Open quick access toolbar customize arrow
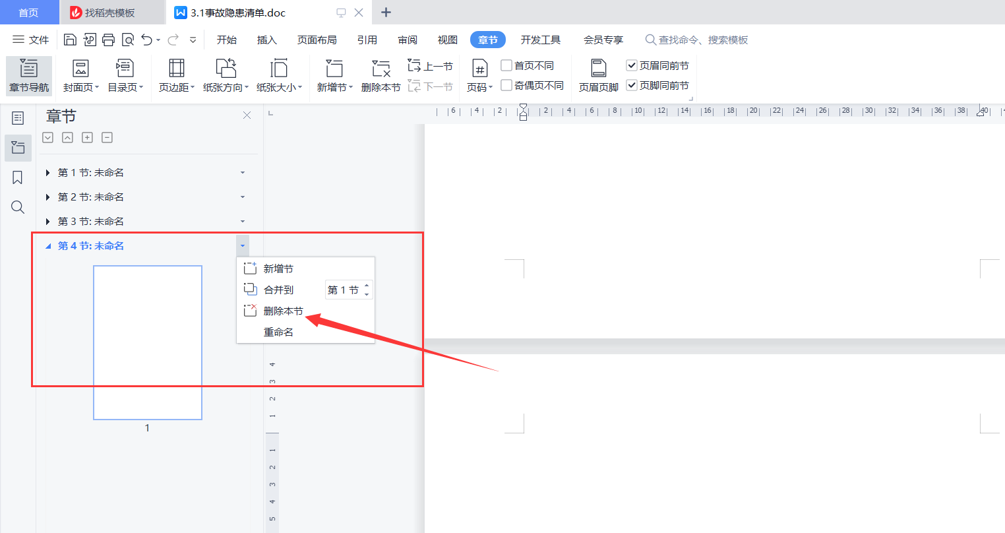1005x533 pixels. click(x=193, y=40)
